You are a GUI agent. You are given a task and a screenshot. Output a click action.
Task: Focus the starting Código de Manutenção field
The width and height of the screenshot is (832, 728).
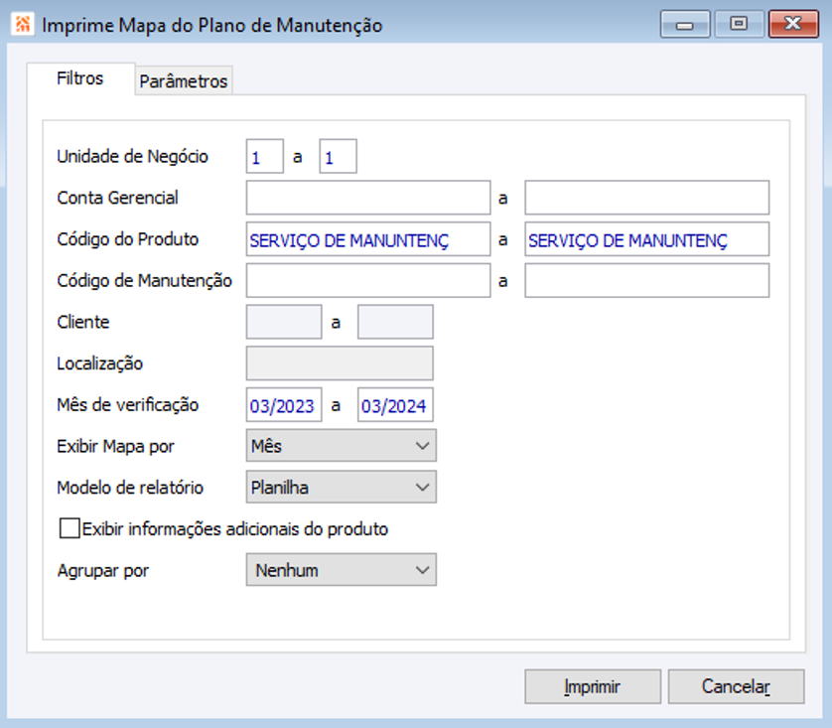(x=368, y=281)
